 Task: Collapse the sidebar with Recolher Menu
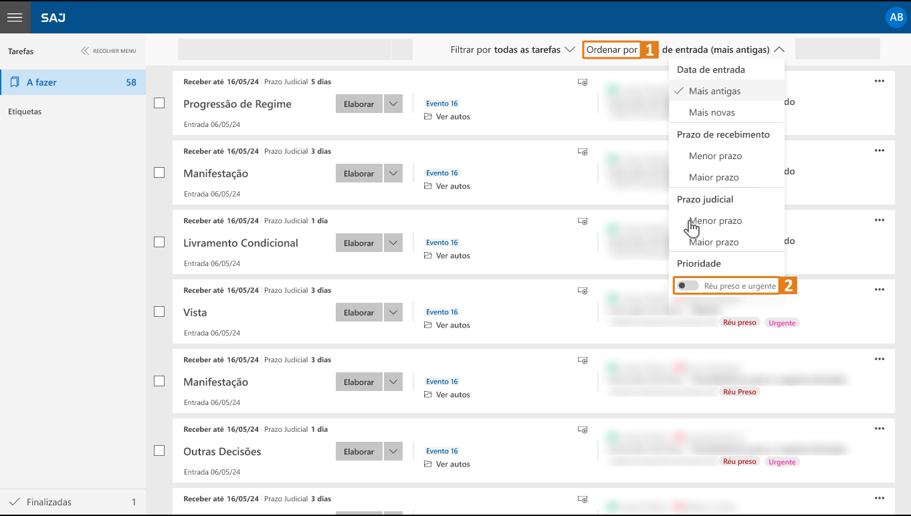tap(108, 51)
